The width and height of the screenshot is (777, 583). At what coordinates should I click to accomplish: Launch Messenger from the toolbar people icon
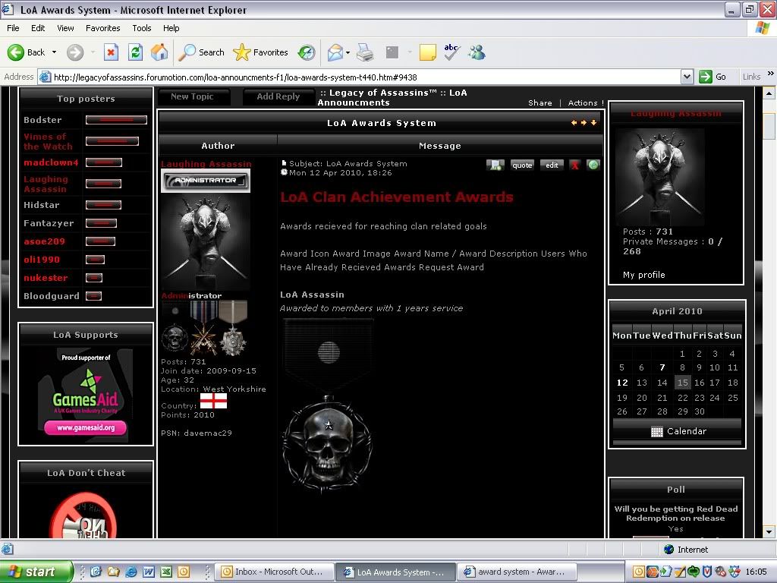pos(477,52)
